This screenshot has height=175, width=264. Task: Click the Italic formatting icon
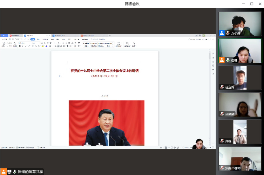[x=23, y=46]
